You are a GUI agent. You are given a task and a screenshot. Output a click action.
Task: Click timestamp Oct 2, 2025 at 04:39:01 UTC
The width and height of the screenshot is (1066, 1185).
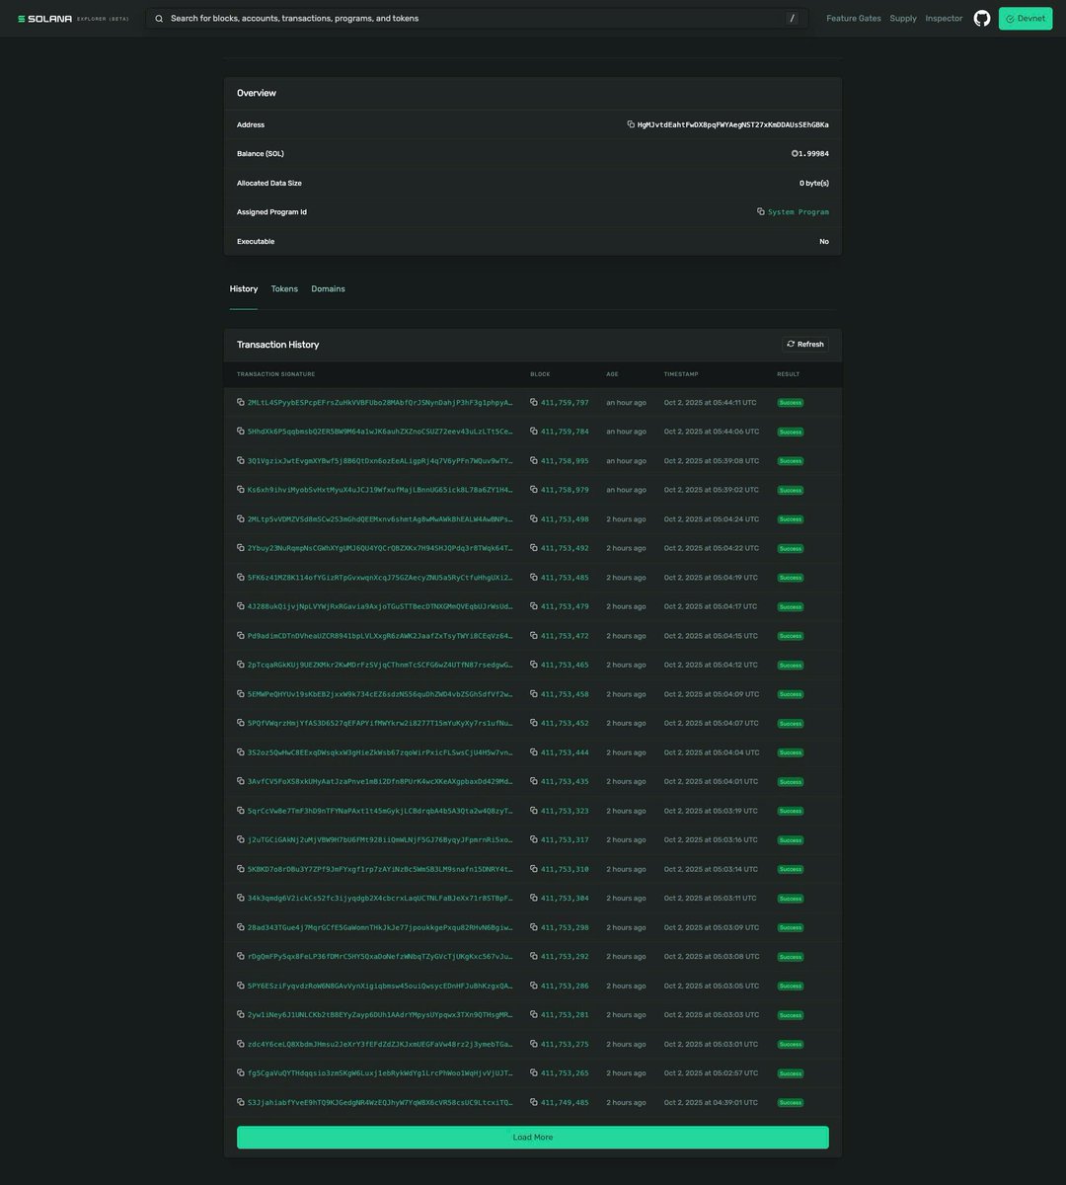pyautogui.click(x=712, y=1103)
